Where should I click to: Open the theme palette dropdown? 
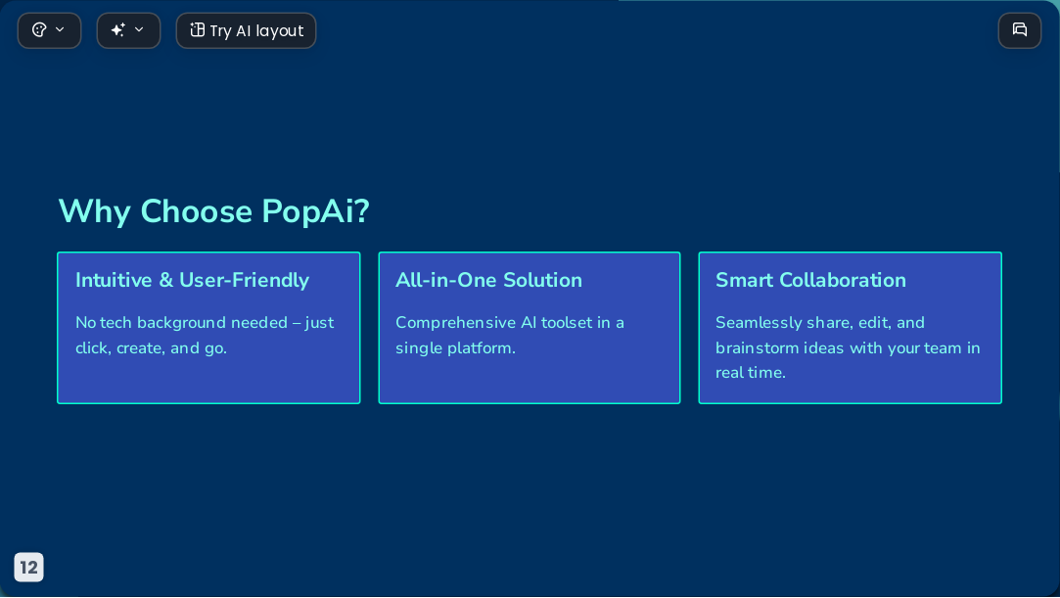point(49,30)
